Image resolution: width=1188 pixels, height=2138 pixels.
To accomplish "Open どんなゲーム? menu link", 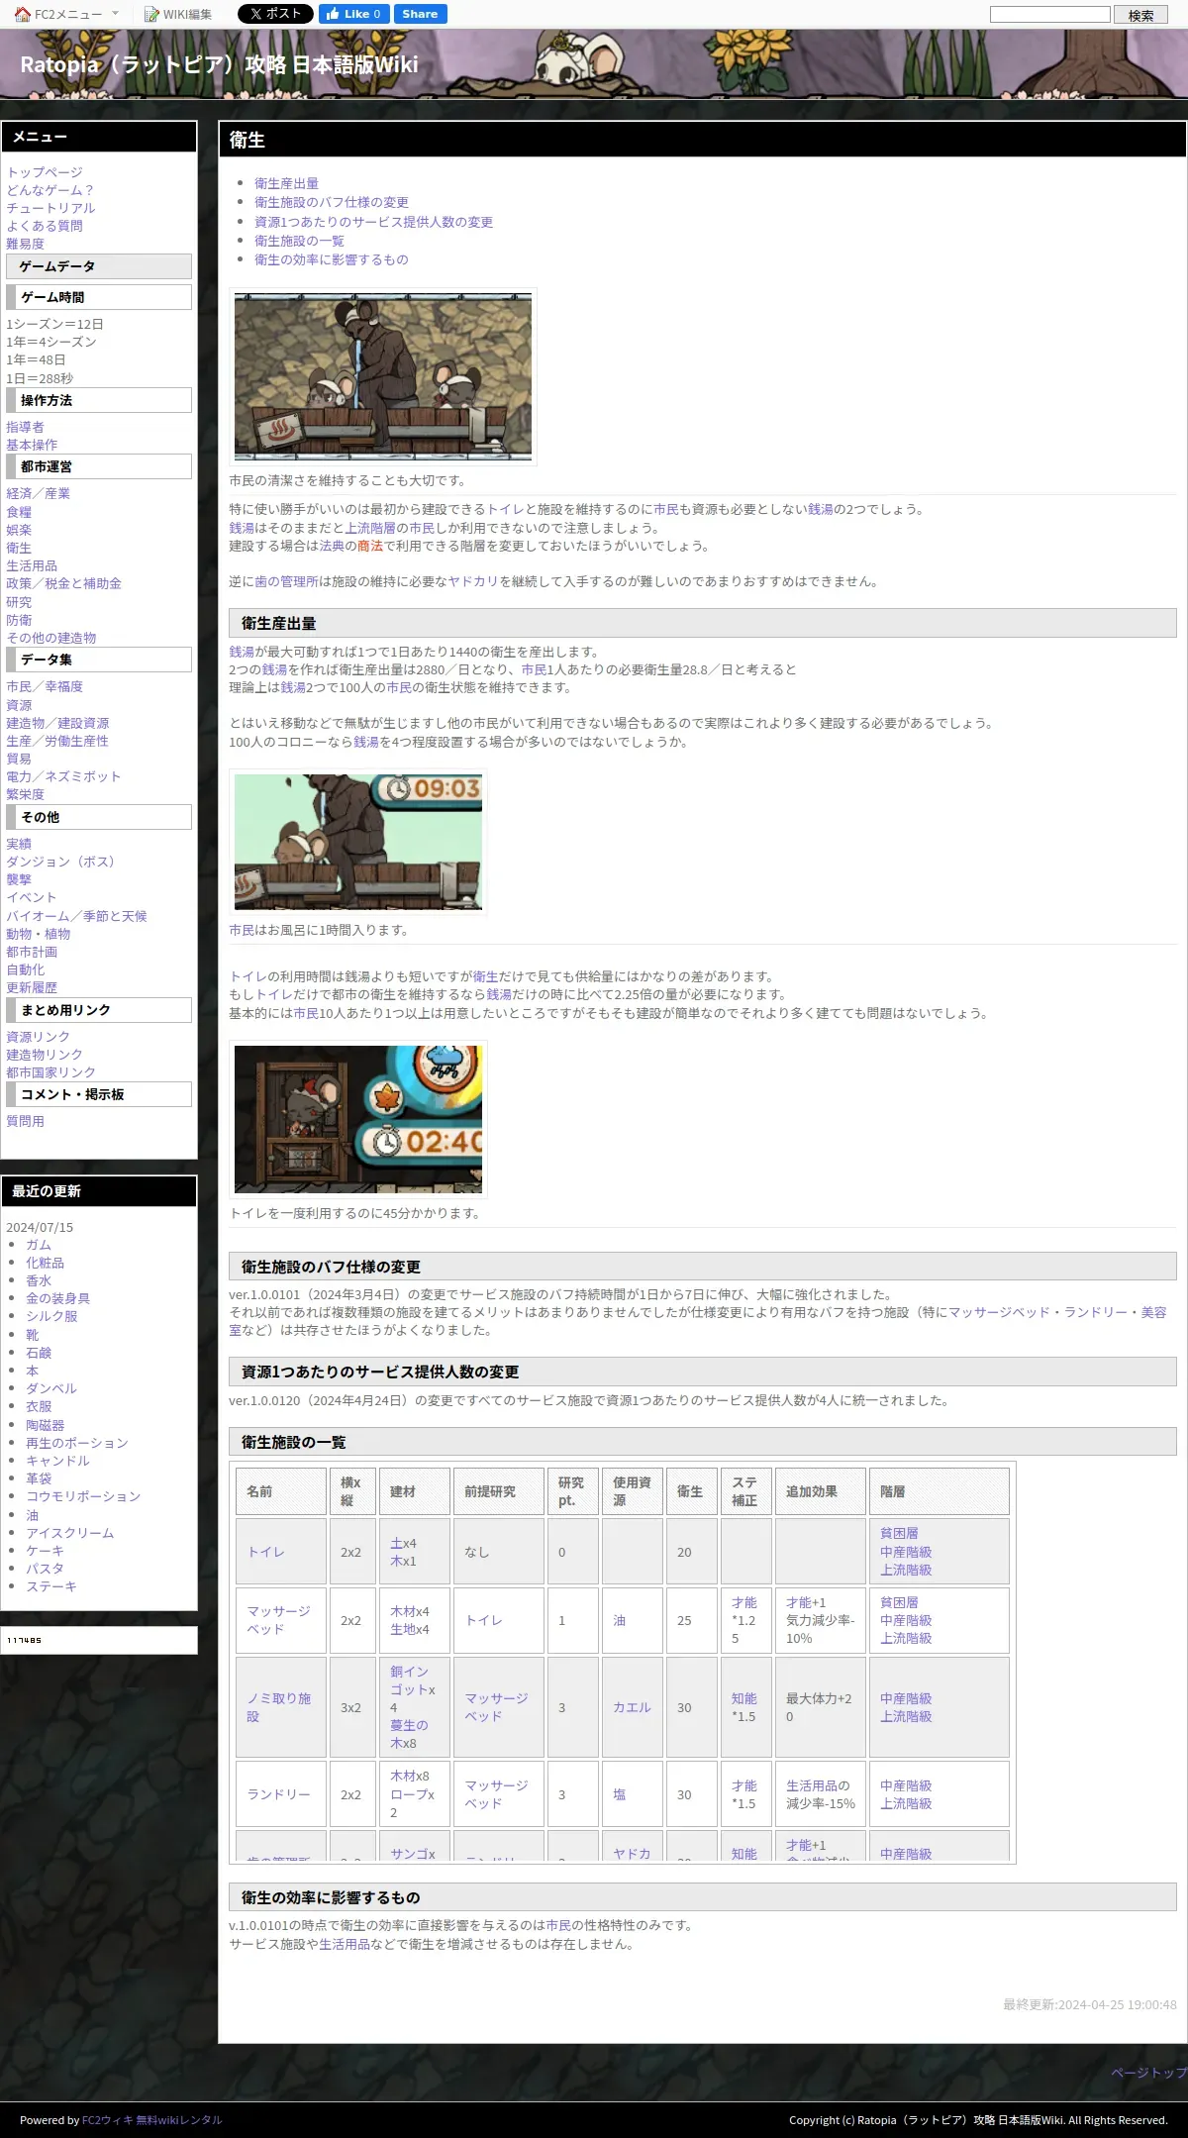I will [x=49, y=190].
